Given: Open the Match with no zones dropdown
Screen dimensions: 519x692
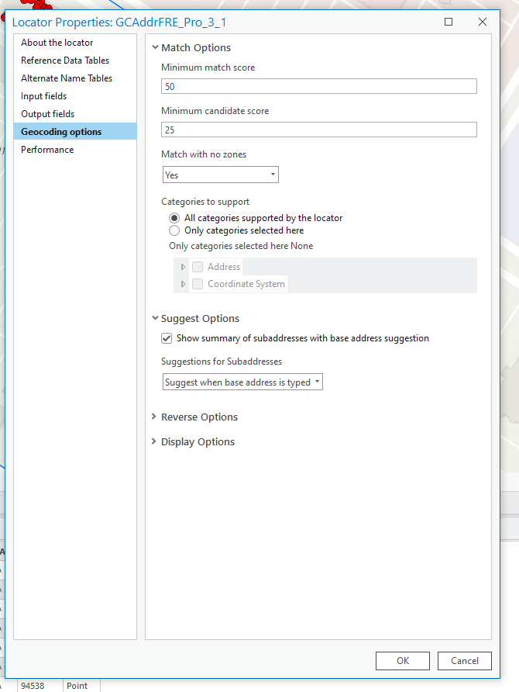Looking at the screenshot, I should 220,175.
